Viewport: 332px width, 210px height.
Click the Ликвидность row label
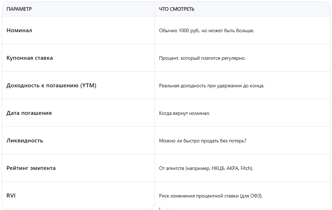(25, 141)
